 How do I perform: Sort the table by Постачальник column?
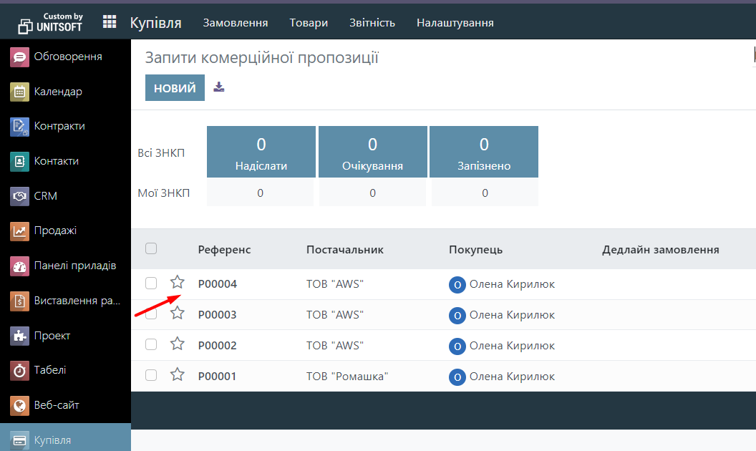345,249
